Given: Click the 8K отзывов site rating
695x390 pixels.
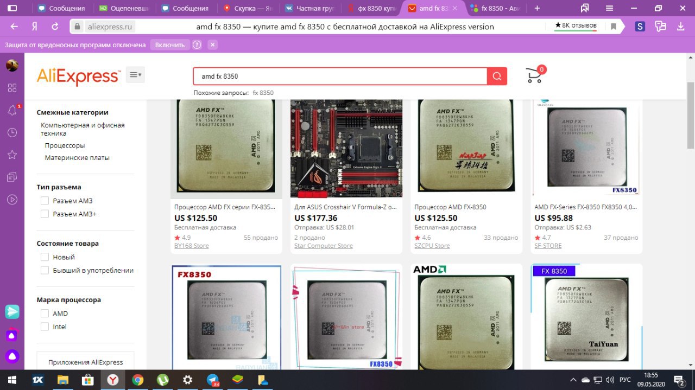Looking at the screenshot, I should 576,26.
